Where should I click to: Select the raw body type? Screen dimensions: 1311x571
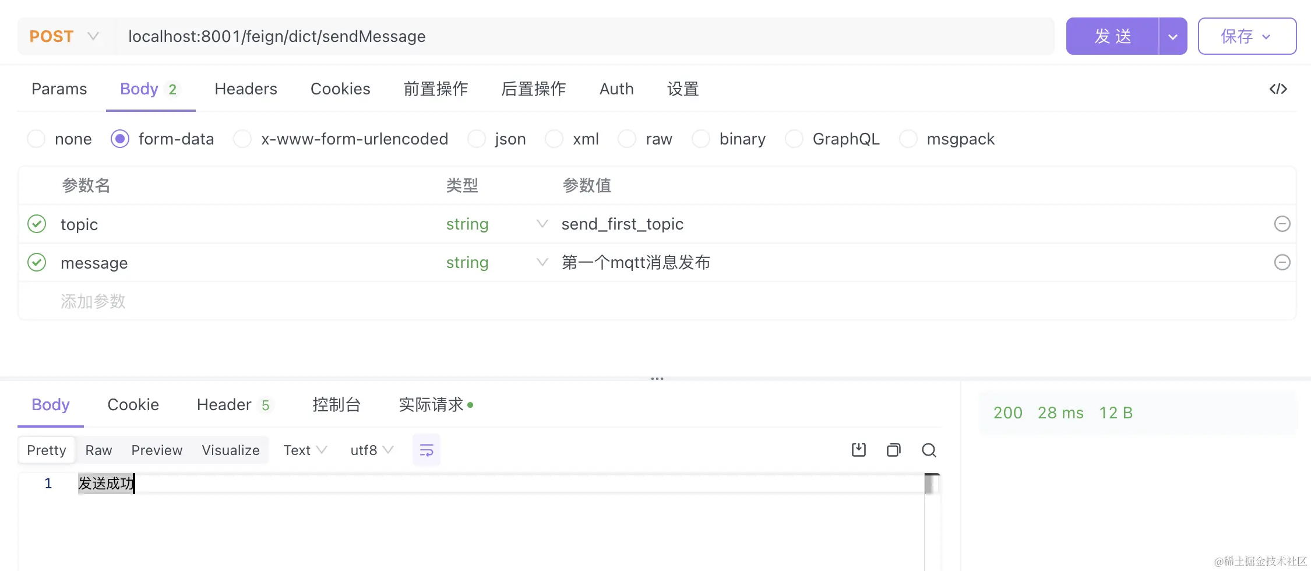627,139
